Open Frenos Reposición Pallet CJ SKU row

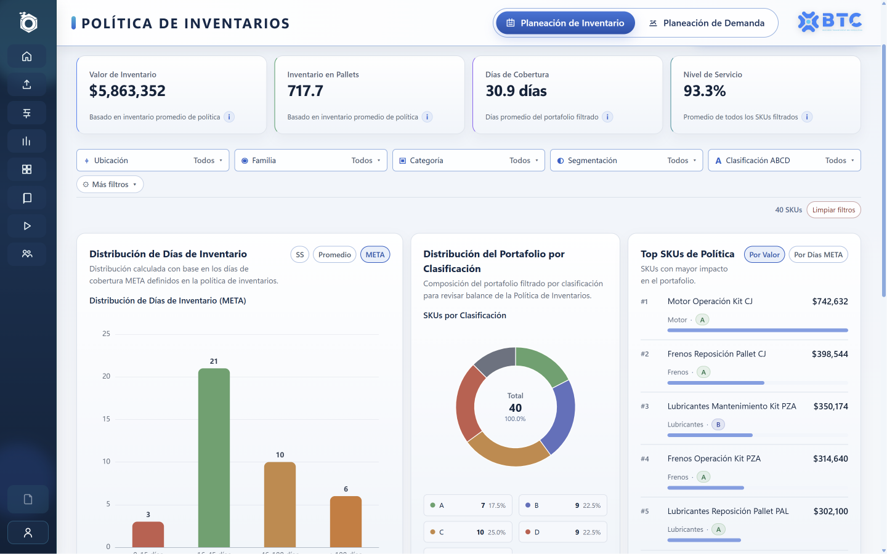point(744,366)
